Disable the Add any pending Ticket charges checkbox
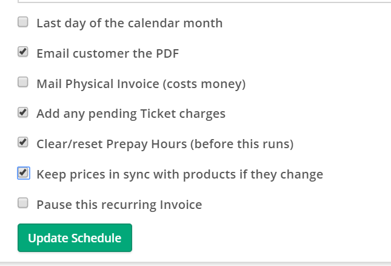This screenshot has width=391, height=266. (23, 112)
